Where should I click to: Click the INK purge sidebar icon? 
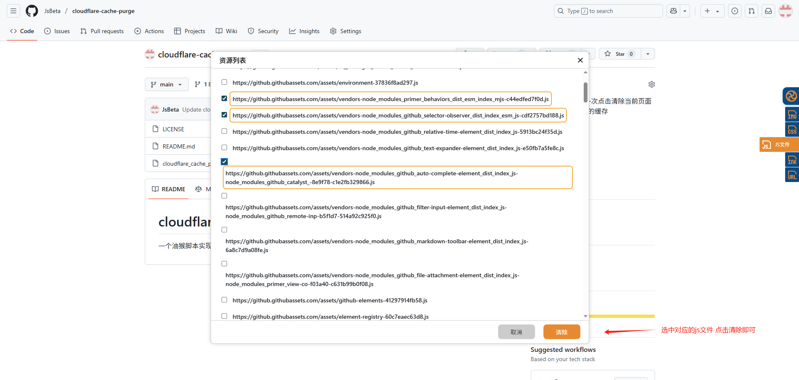point(792,159)
